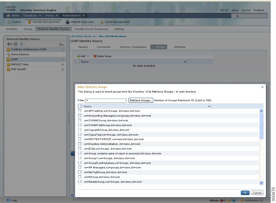The width and height of the screenshot is (276, 203).
Task: Check the Name header checkbox in Groups table
Action: (77, 61)
